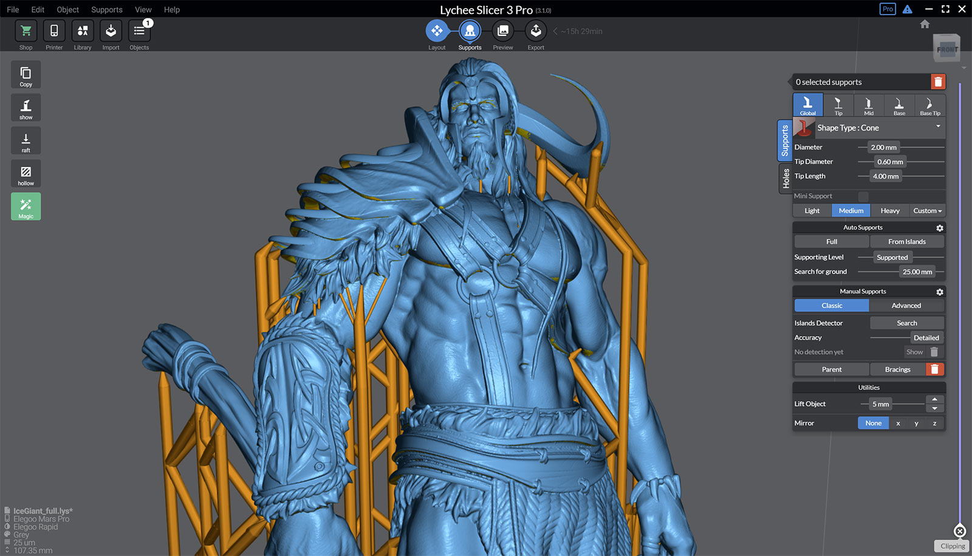Image resolution: width=972 pixels, height=556 pixels.
Task: Delete selected supports with trash icon
Action: [938, 82]
